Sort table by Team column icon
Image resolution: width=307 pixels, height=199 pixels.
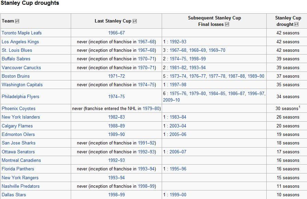[x=17, y=21]
